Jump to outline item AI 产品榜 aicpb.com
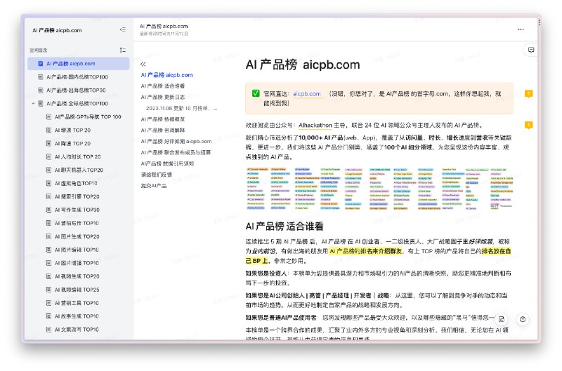 (166, 75)
